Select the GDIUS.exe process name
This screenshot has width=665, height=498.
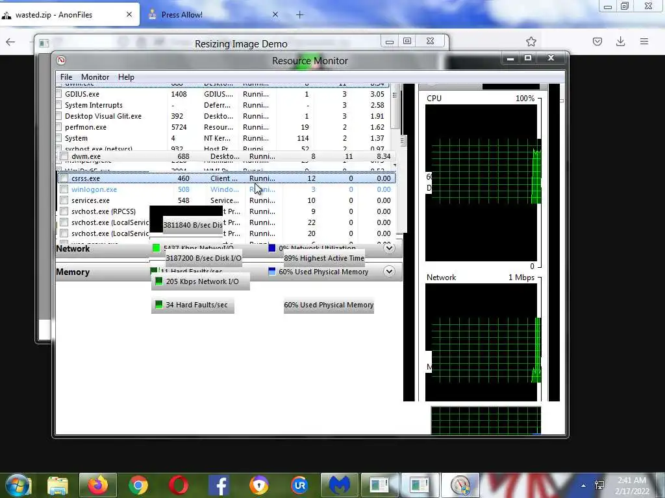tap(82, 94)
